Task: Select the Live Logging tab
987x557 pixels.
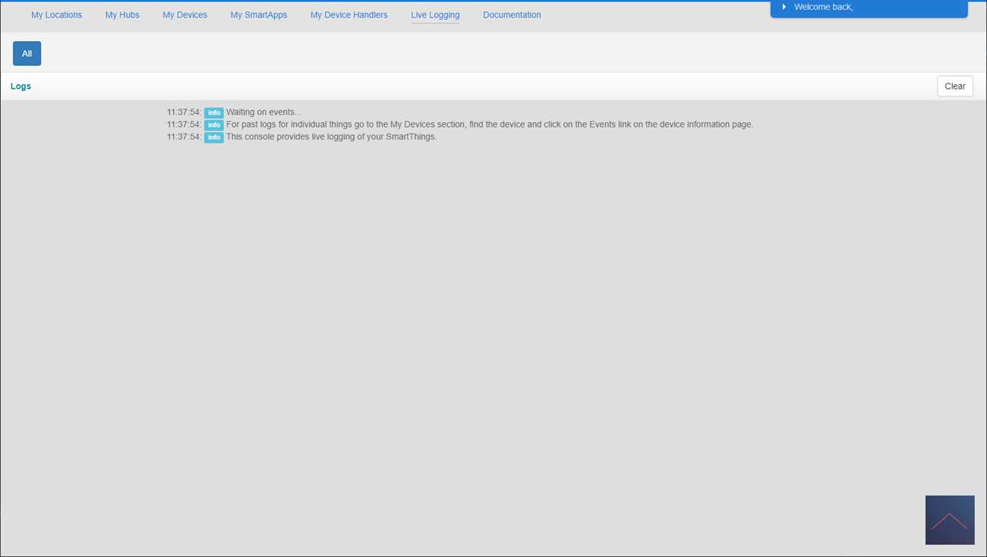Action: click(435, 15)
